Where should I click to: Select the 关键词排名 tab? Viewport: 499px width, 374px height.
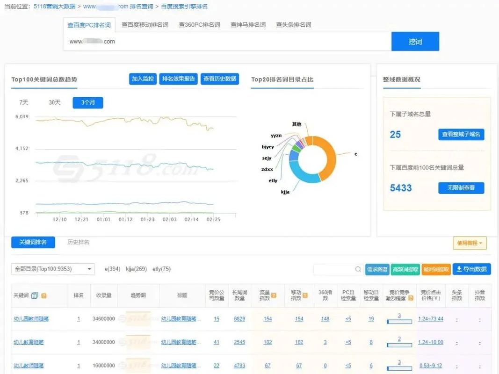pos(33,242)
